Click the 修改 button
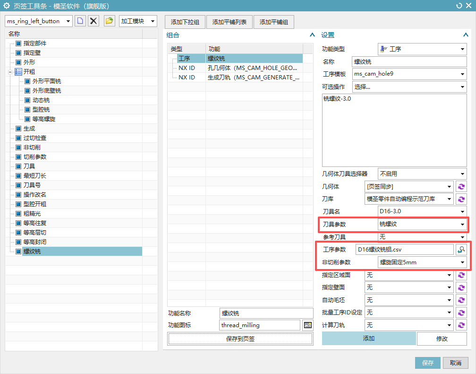476x374 pixels. point(442,339)
